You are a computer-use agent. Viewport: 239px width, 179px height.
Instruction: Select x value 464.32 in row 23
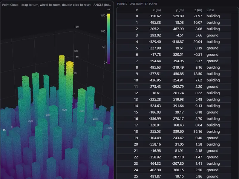pyautogui.click(x=155, y=163)
